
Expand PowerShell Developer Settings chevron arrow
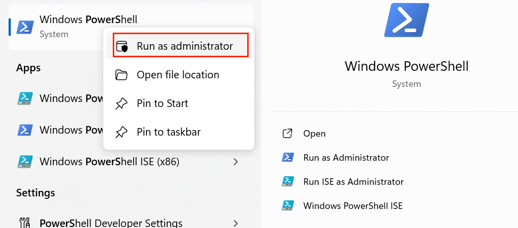(236, 223)
